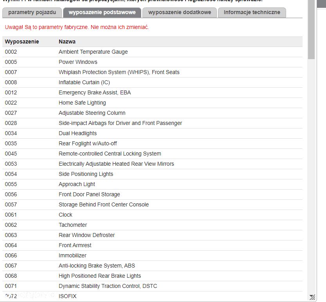Click Storage Behind Front Center Console
Viewport: 326px width, 302px height.
104,205
